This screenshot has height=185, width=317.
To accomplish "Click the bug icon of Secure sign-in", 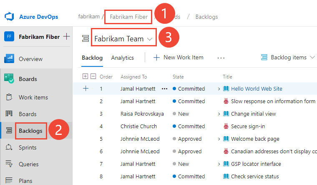I will click(226, 126).
